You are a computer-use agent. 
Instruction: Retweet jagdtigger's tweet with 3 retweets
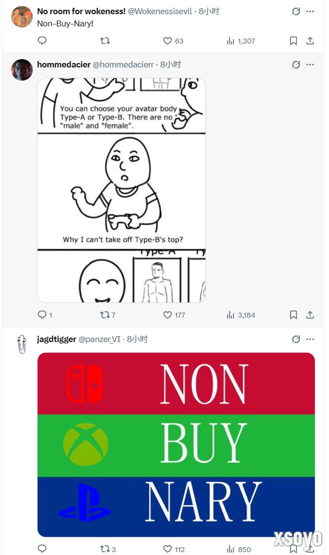107,549
